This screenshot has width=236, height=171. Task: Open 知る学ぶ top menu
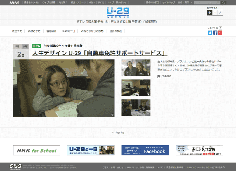click(x=63, y=3)
